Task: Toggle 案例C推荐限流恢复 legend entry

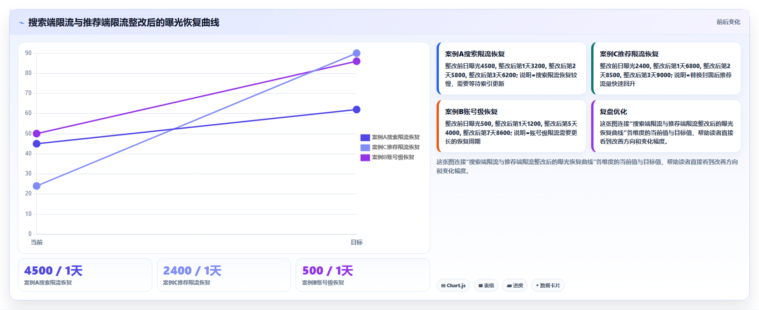Action: coord(390,147)
